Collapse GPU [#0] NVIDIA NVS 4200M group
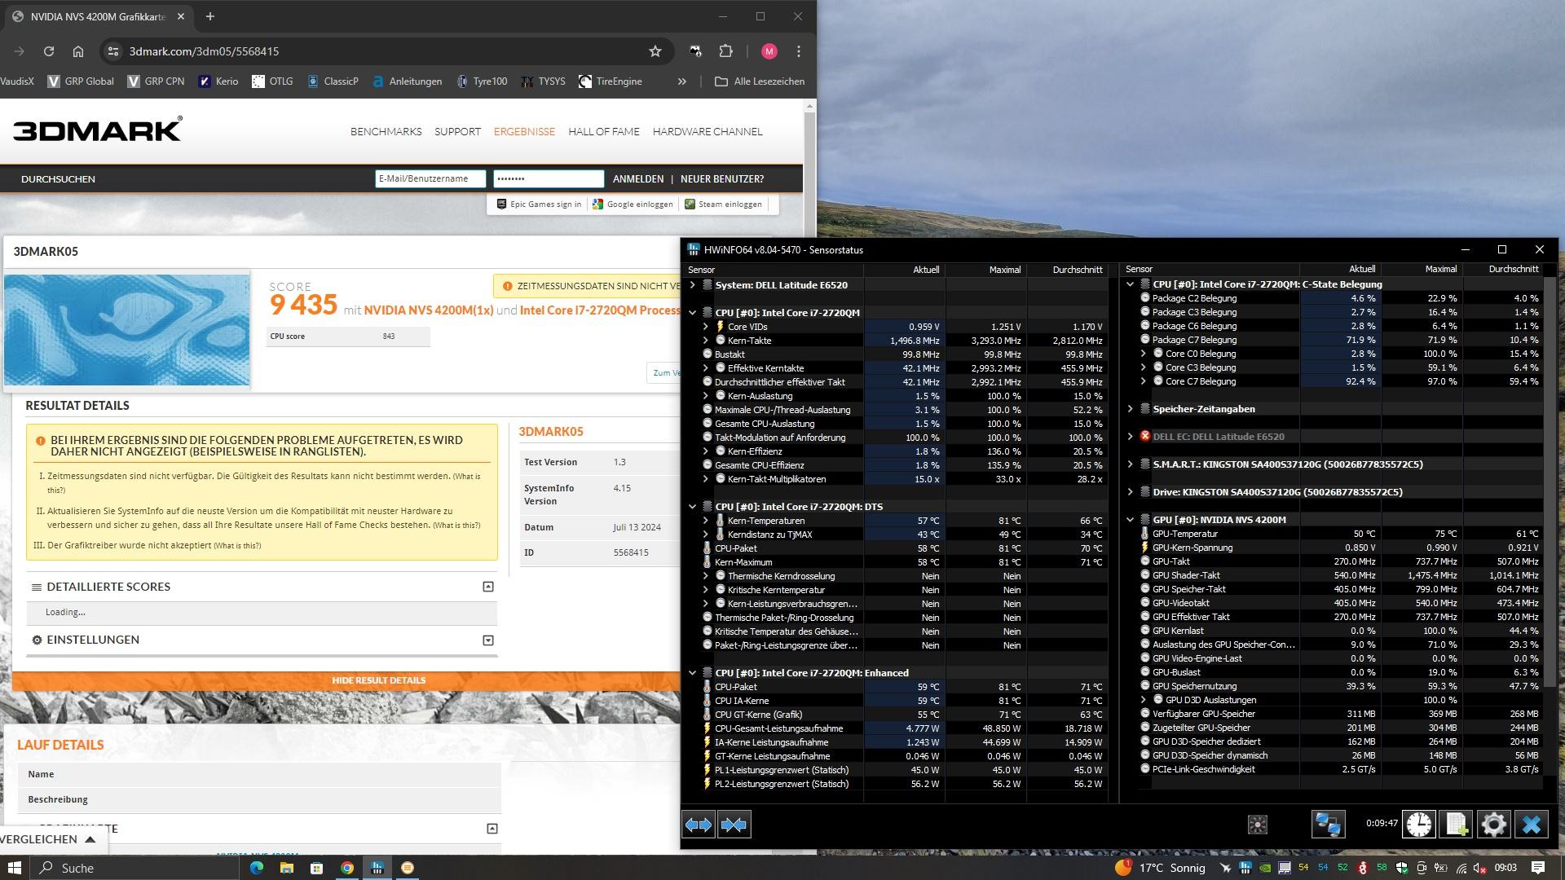The image size is (1565, 880). click(x=1131, y=520)
